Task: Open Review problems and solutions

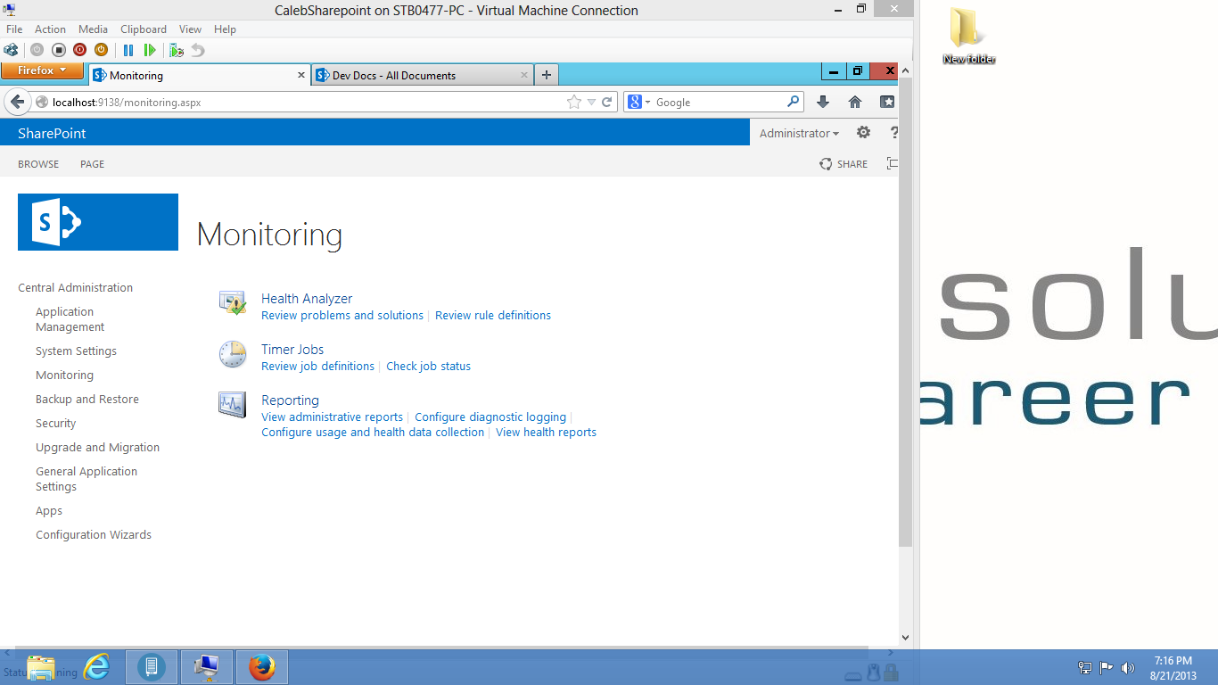Action: point(342,316)
